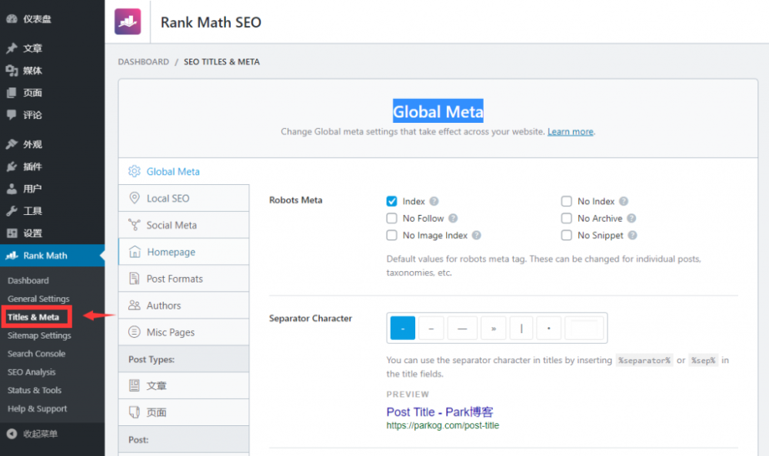This screenshot has height=456, width=769.
Task: Click the Social Meta share icon
Action: coord(135,225)
